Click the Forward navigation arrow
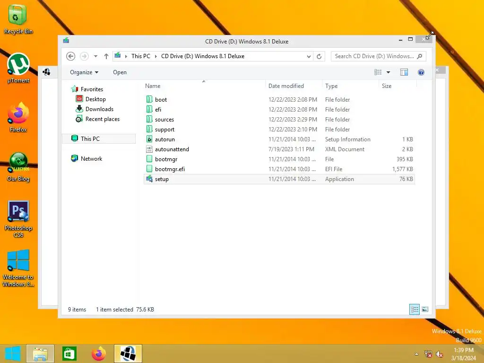The height and width of the screenshot is (363, 484). (x=84, y=56)
